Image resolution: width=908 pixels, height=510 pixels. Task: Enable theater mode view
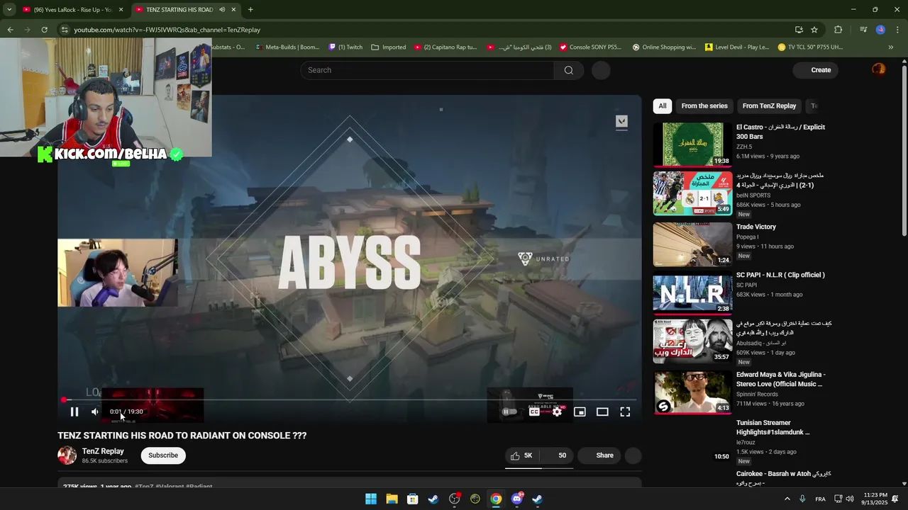[602, 412]
